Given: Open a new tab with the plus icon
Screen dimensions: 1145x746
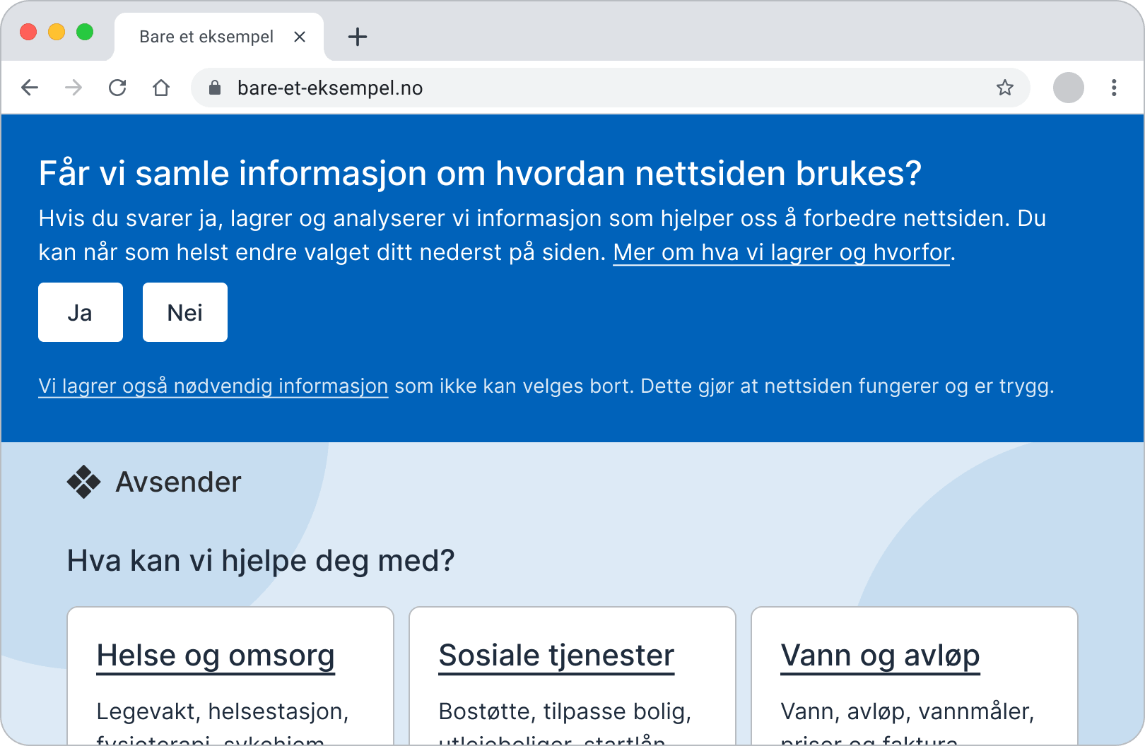Looking at the screenshot, I should [x=358, y=37].
